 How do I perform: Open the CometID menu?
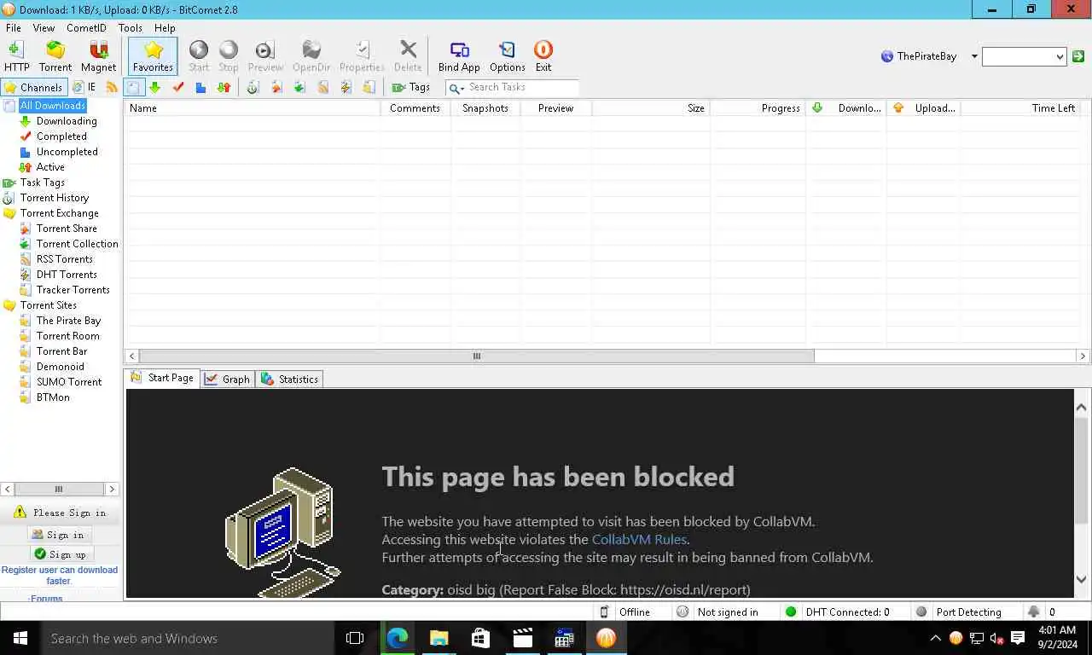[x=86, y=28]
